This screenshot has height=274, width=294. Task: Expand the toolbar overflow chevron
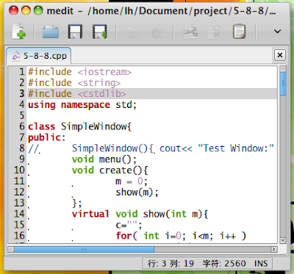pos(277,32)
